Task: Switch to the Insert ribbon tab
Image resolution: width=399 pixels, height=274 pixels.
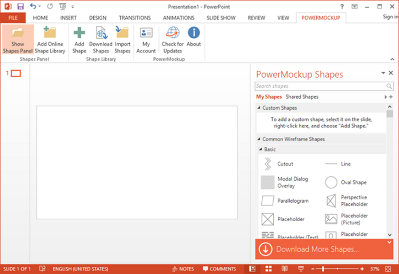Action: click(68, 18)
